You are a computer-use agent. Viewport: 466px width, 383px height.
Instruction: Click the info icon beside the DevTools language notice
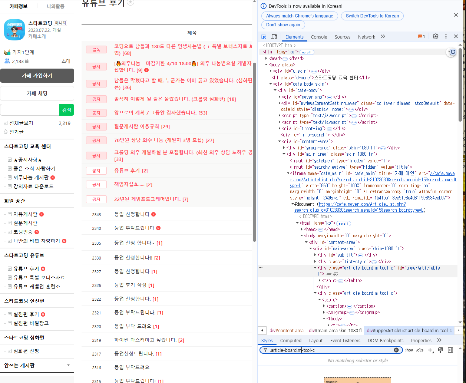(264, 6)
